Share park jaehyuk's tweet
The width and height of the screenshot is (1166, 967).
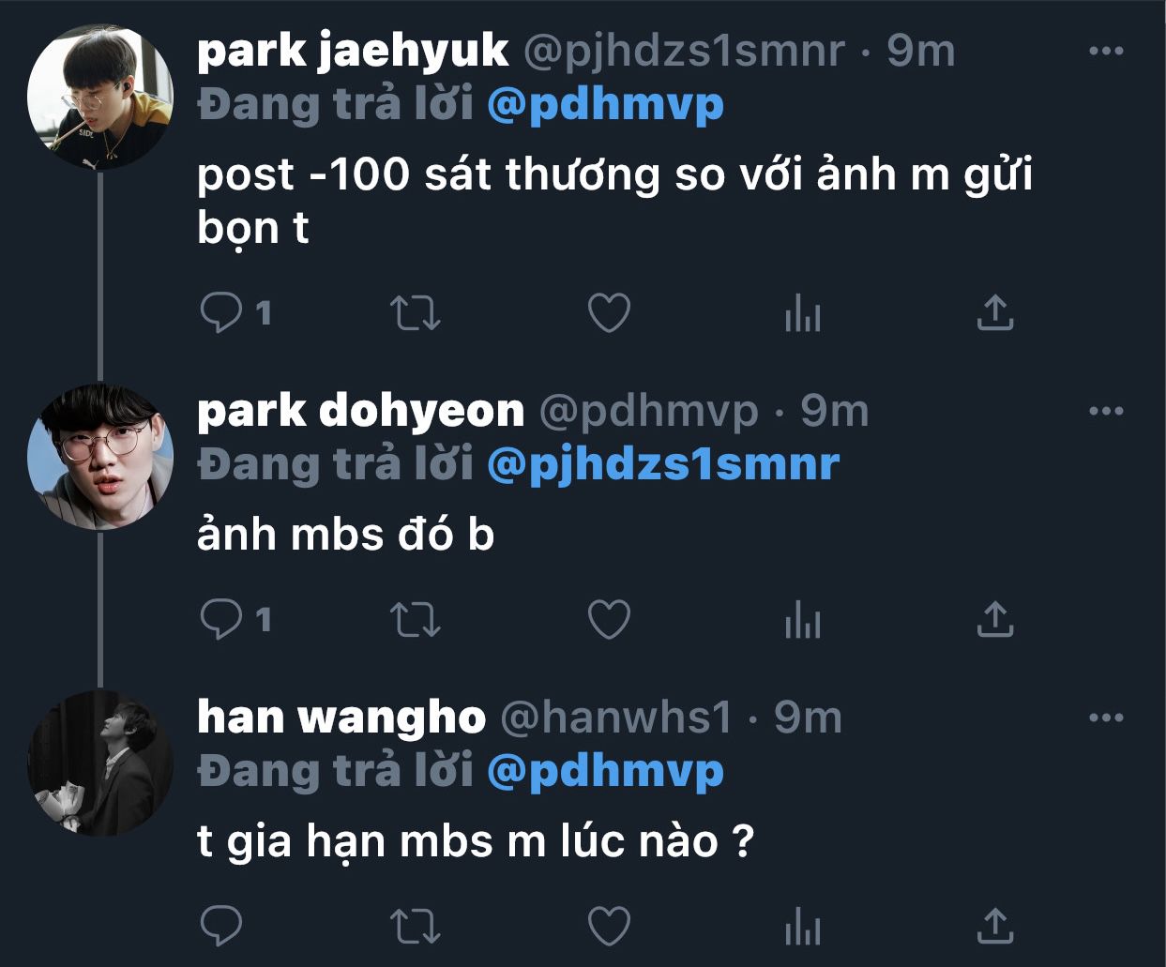(995, 313)
